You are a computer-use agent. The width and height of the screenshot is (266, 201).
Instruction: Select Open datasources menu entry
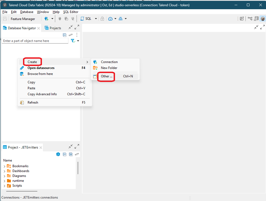click(55, 68)
